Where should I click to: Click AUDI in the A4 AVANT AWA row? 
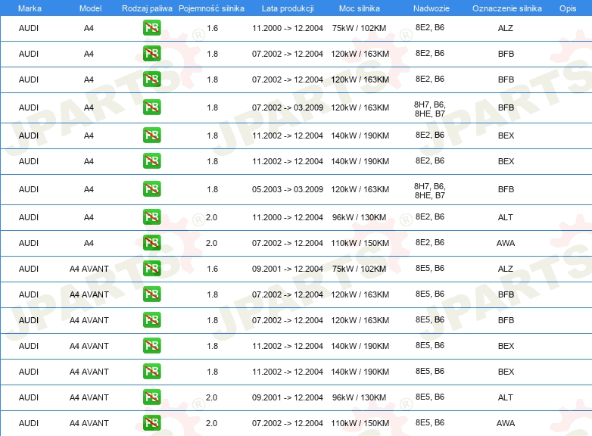pos(29,423)
